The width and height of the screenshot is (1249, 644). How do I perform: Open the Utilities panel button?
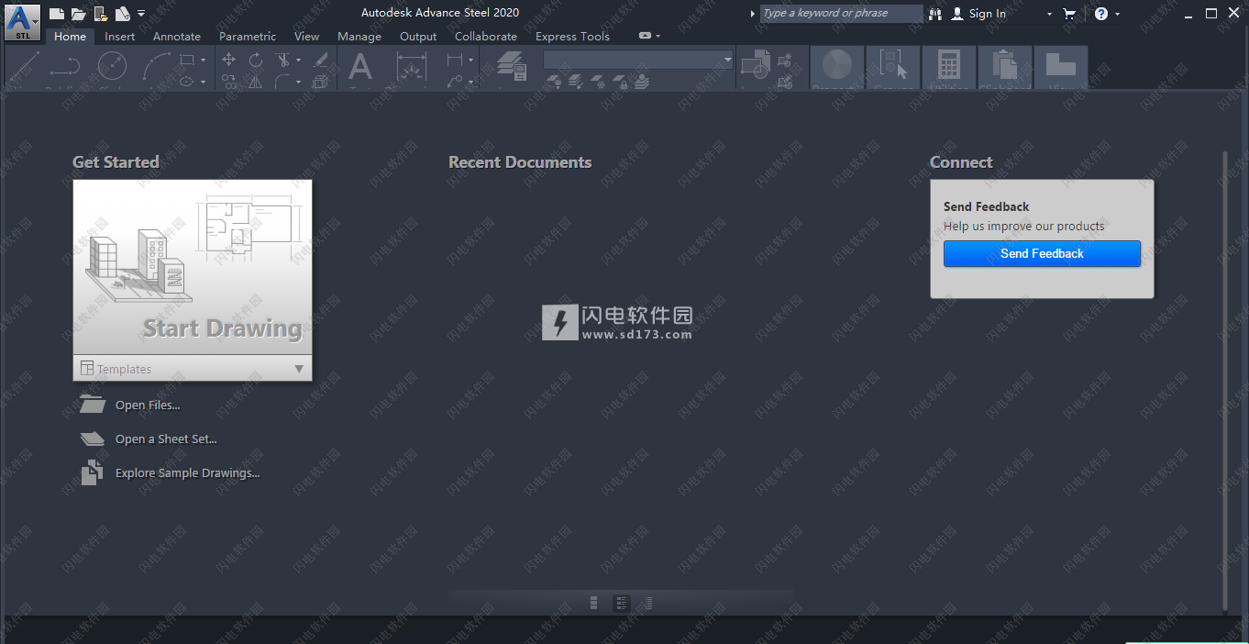pyautogui.click(x=949, y=68)
